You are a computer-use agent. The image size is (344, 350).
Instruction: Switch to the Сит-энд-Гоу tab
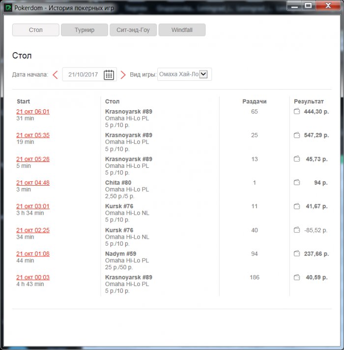click(x=133, y=30)
